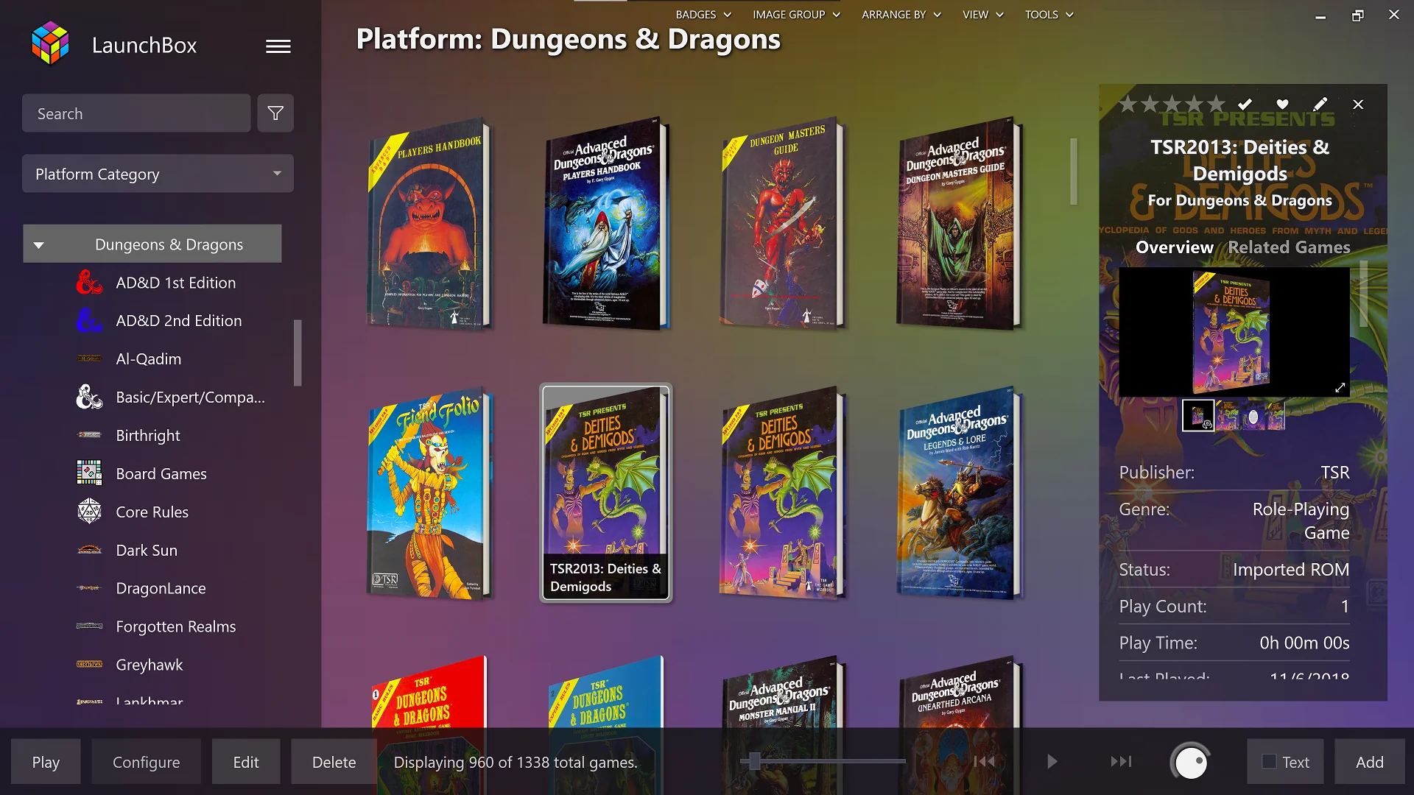Select third thumbnail in details image strip

tap(1253, 416)
